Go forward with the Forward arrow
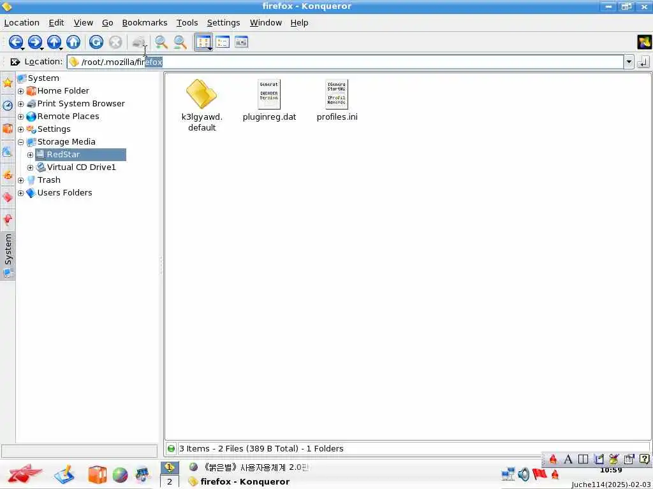Screen dimensions: 653x489 pos(35,42)
